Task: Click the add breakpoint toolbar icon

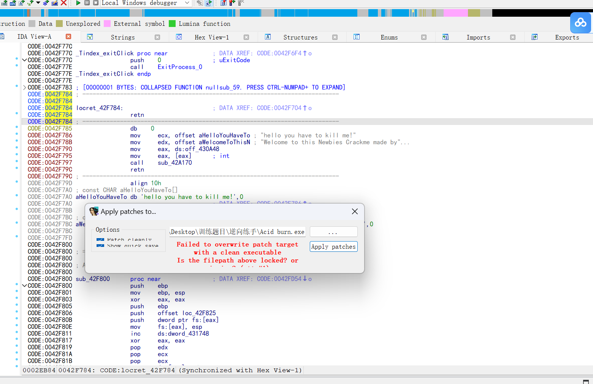Action: pos(232,3)
